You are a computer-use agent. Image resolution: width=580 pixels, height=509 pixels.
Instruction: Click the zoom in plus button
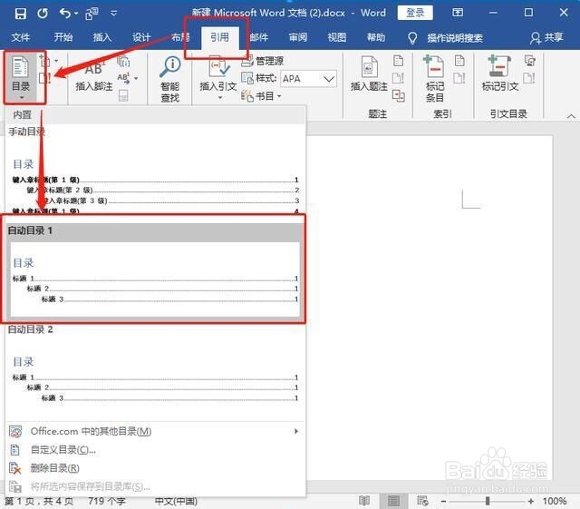531,502
